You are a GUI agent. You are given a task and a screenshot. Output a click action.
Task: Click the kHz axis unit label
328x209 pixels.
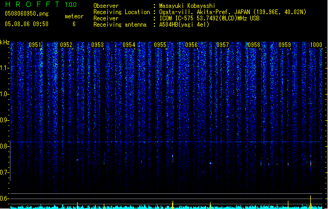pyautogui.click(x=5, y=42)
